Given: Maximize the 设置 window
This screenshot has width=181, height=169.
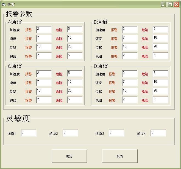Looking at the screenshot, I should (x=170, y=4).
